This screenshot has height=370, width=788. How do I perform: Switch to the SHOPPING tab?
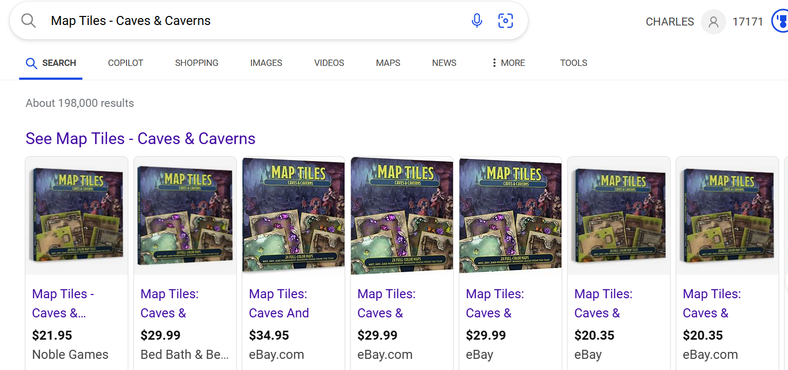tap(197, 63)
